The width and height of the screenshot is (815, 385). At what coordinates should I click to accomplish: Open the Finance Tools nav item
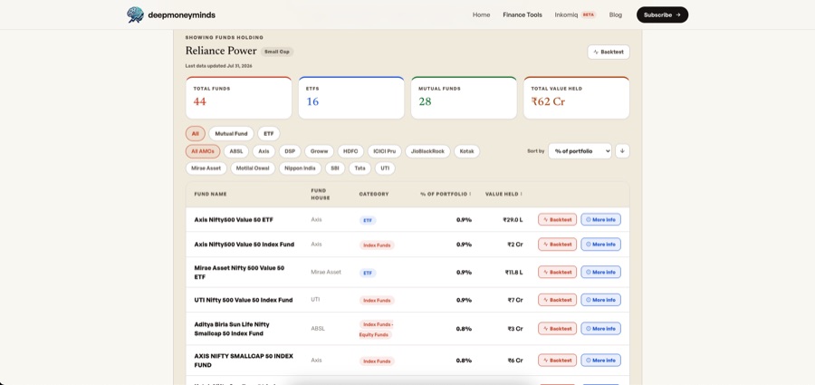click(x=523, y=15)
